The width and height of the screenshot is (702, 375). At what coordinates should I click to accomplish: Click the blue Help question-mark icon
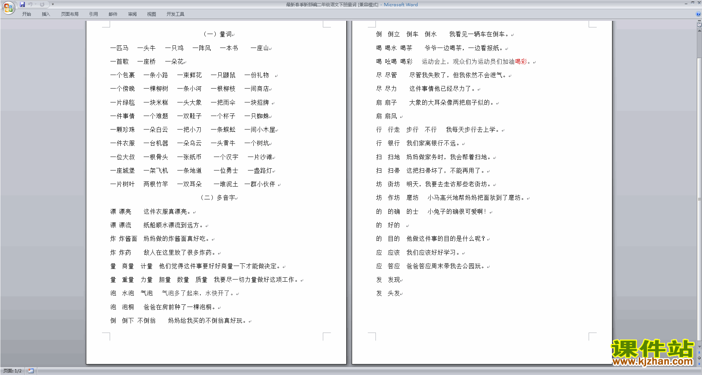coord(698,14)
